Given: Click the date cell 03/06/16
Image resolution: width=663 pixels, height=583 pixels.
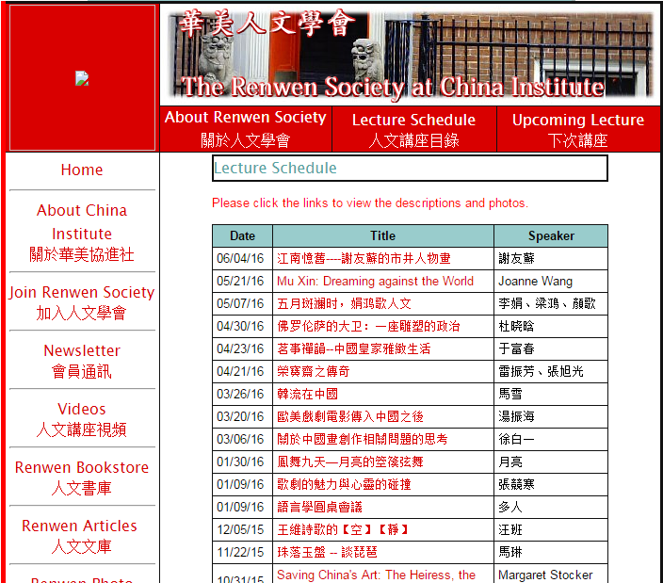Looking at the screenshot, I should [x=243, y=439].
